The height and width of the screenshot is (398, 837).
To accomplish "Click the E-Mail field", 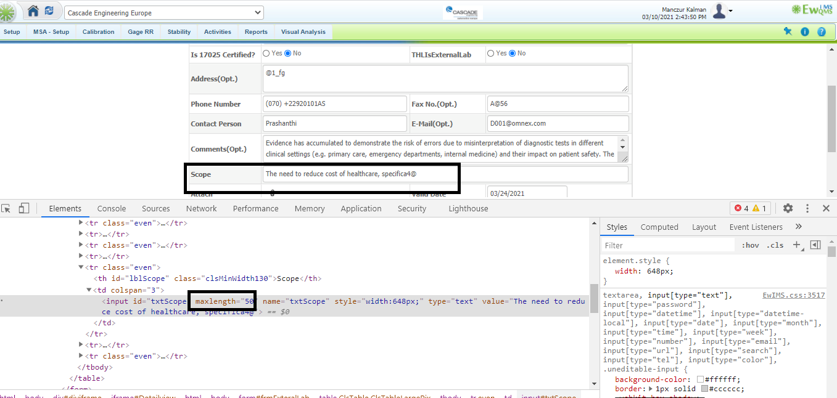I will (x=558, y=124).
